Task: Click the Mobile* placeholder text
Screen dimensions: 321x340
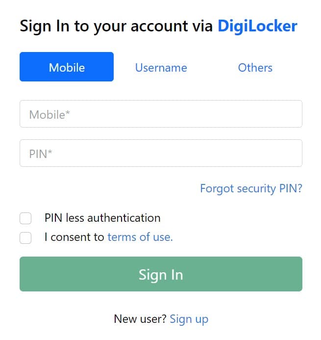Action: click(x=49, y=115)
